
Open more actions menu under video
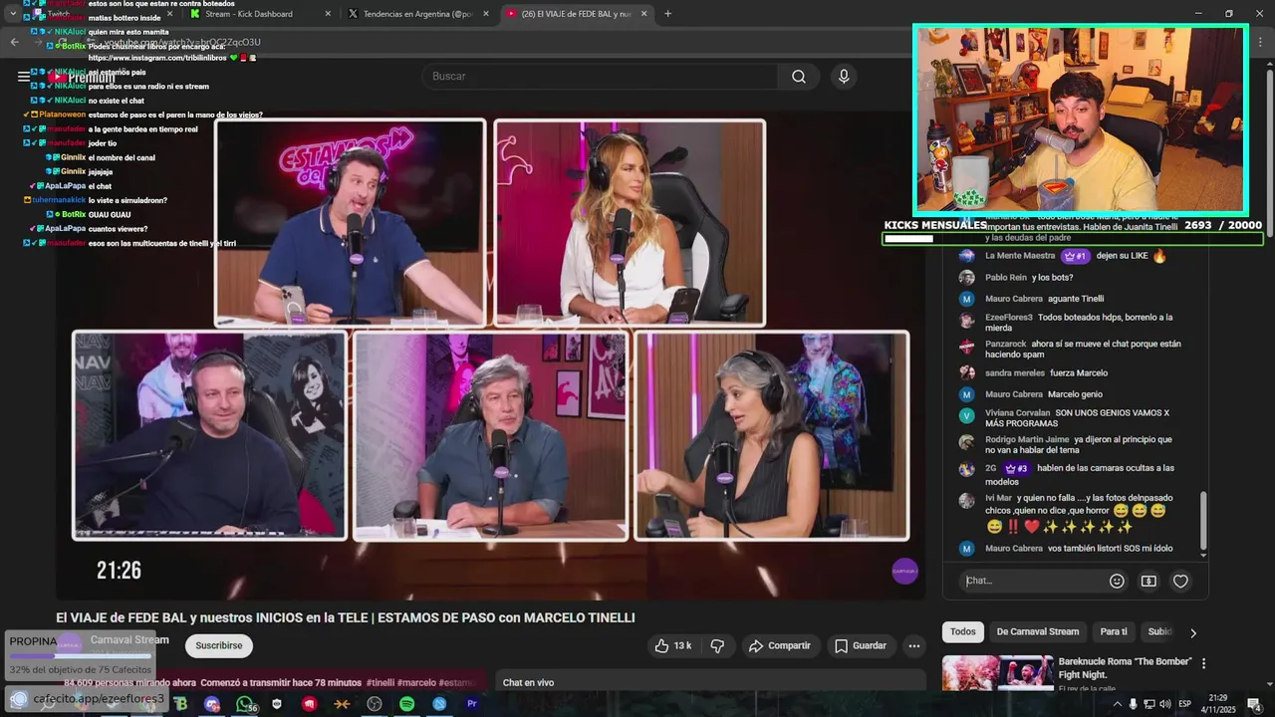tap(913, 645)
